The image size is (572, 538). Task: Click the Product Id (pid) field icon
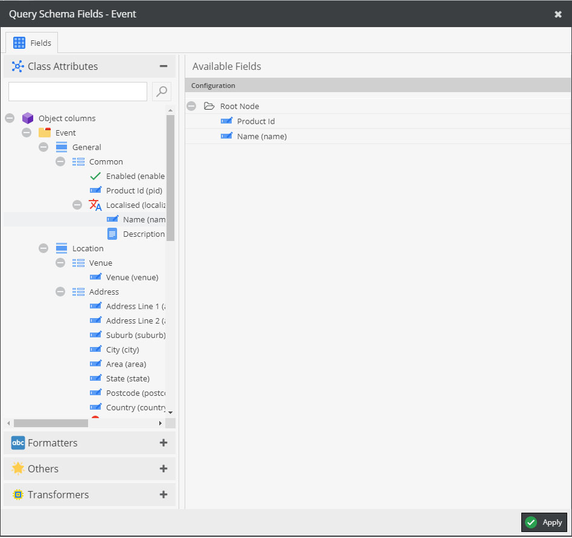(95, 190)
